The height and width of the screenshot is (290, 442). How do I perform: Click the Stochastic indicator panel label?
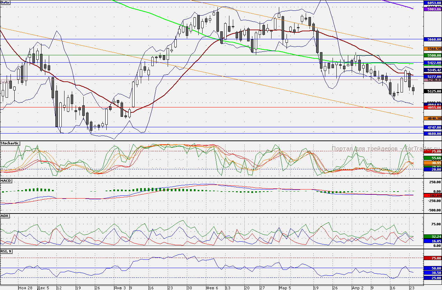pos(10,143)
